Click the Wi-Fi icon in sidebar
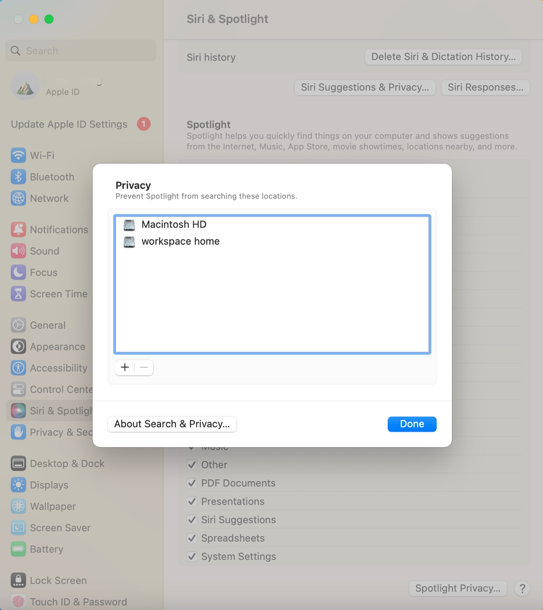The width and height of the screenshot is (543, 610). [x=18, y=155]
